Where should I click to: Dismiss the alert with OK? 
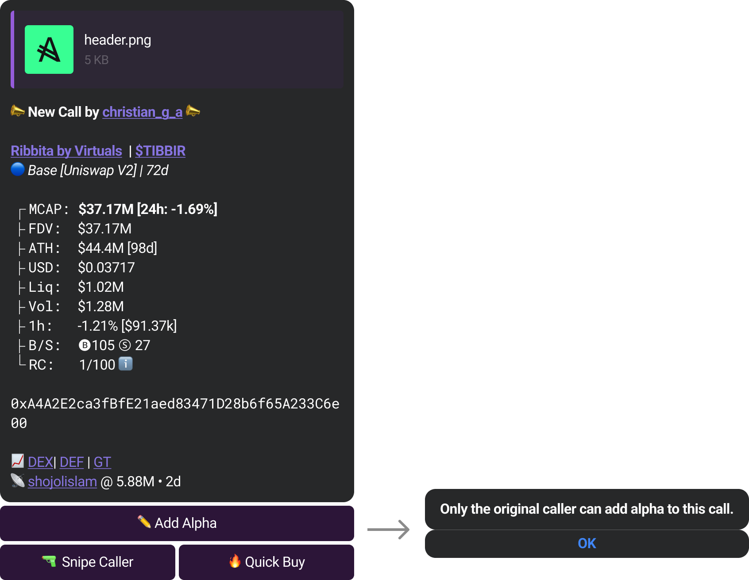pyautogui.click(x=587, y=543)
